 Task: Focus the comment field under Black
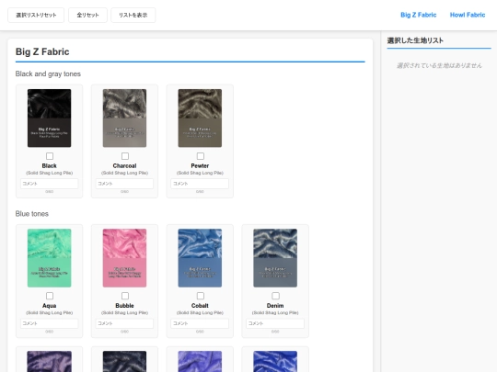(49, 184)
